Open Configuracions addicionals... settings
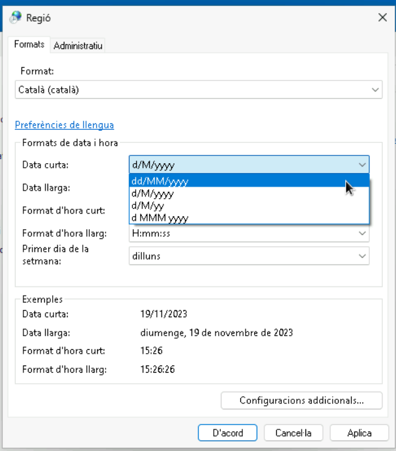 click(x=301, y=400)
